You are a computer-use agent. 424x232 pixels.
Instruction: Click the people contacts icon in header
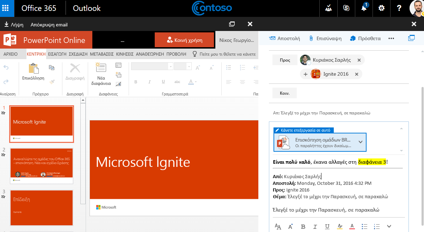[328, 8]
